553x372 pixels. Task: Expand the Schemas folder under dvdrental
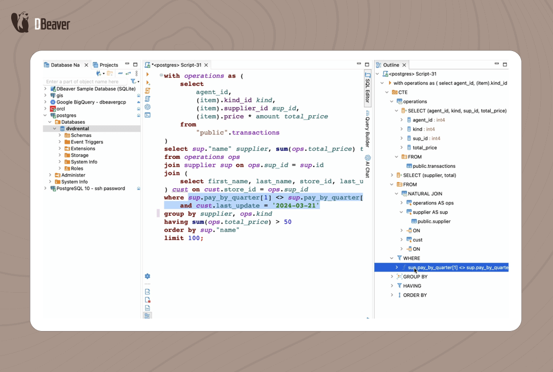(x=60, y=136)
